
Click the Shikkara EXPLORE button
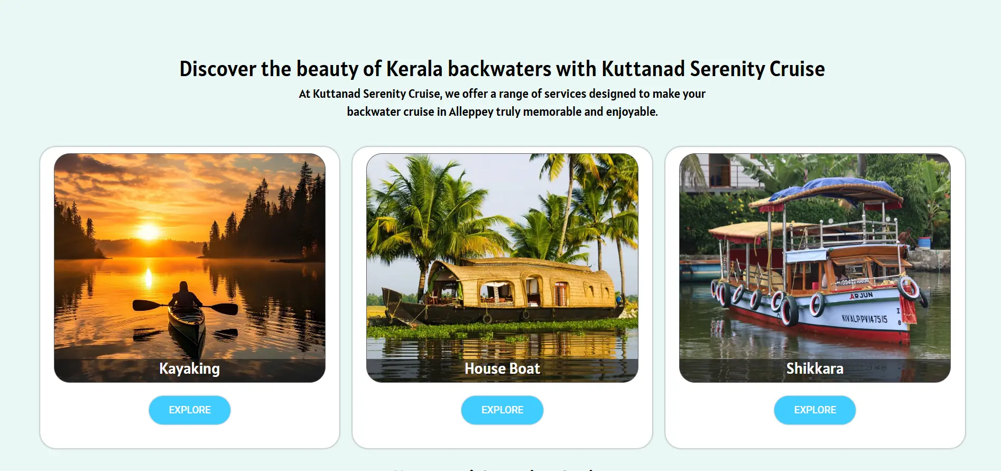814,410
